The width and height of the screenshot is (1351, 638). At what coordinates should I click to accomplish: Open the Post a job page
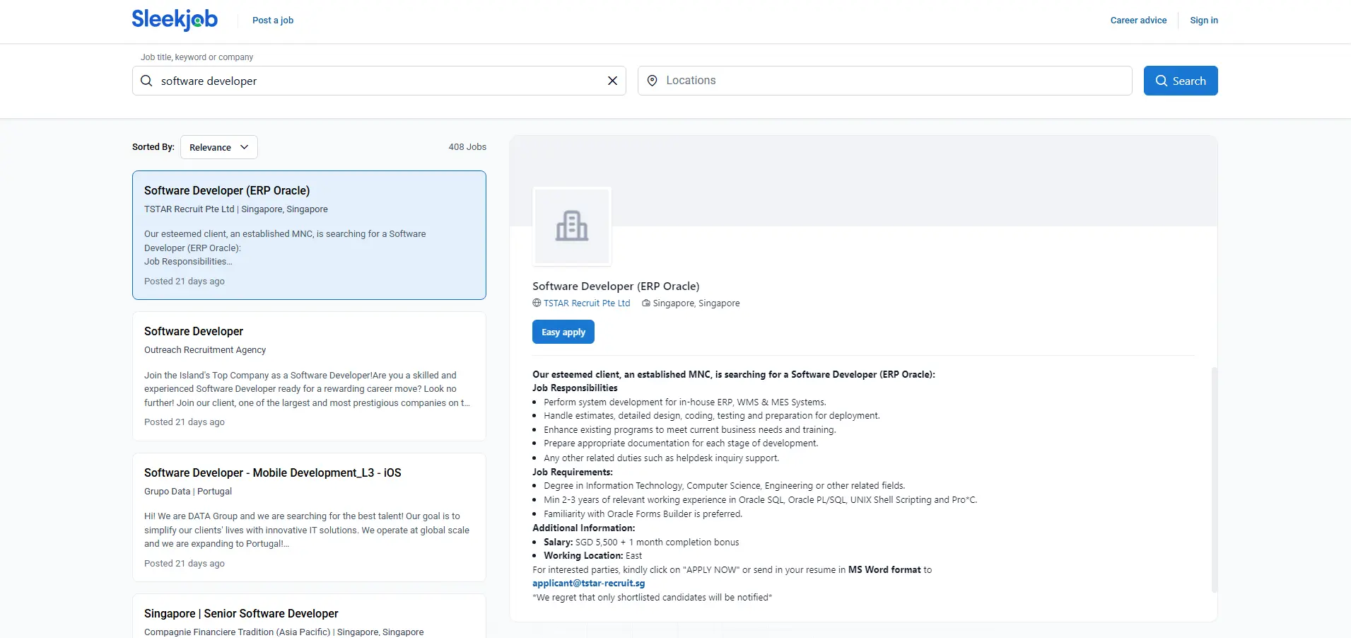(272, 20)
